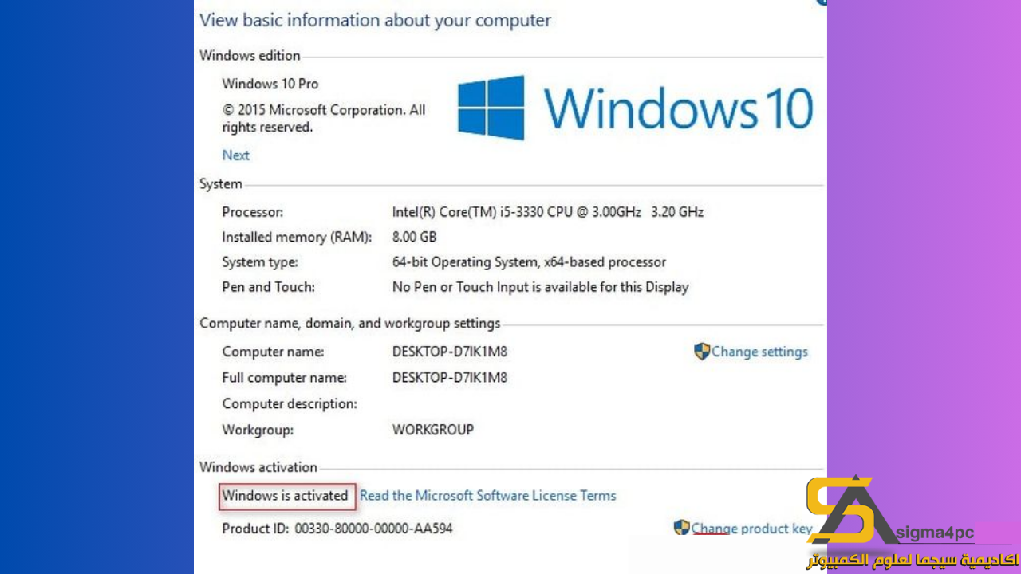Viewport: 1021px width, 574px height.
Task: Click the 'Workgroup:' label
Action: 258,429
